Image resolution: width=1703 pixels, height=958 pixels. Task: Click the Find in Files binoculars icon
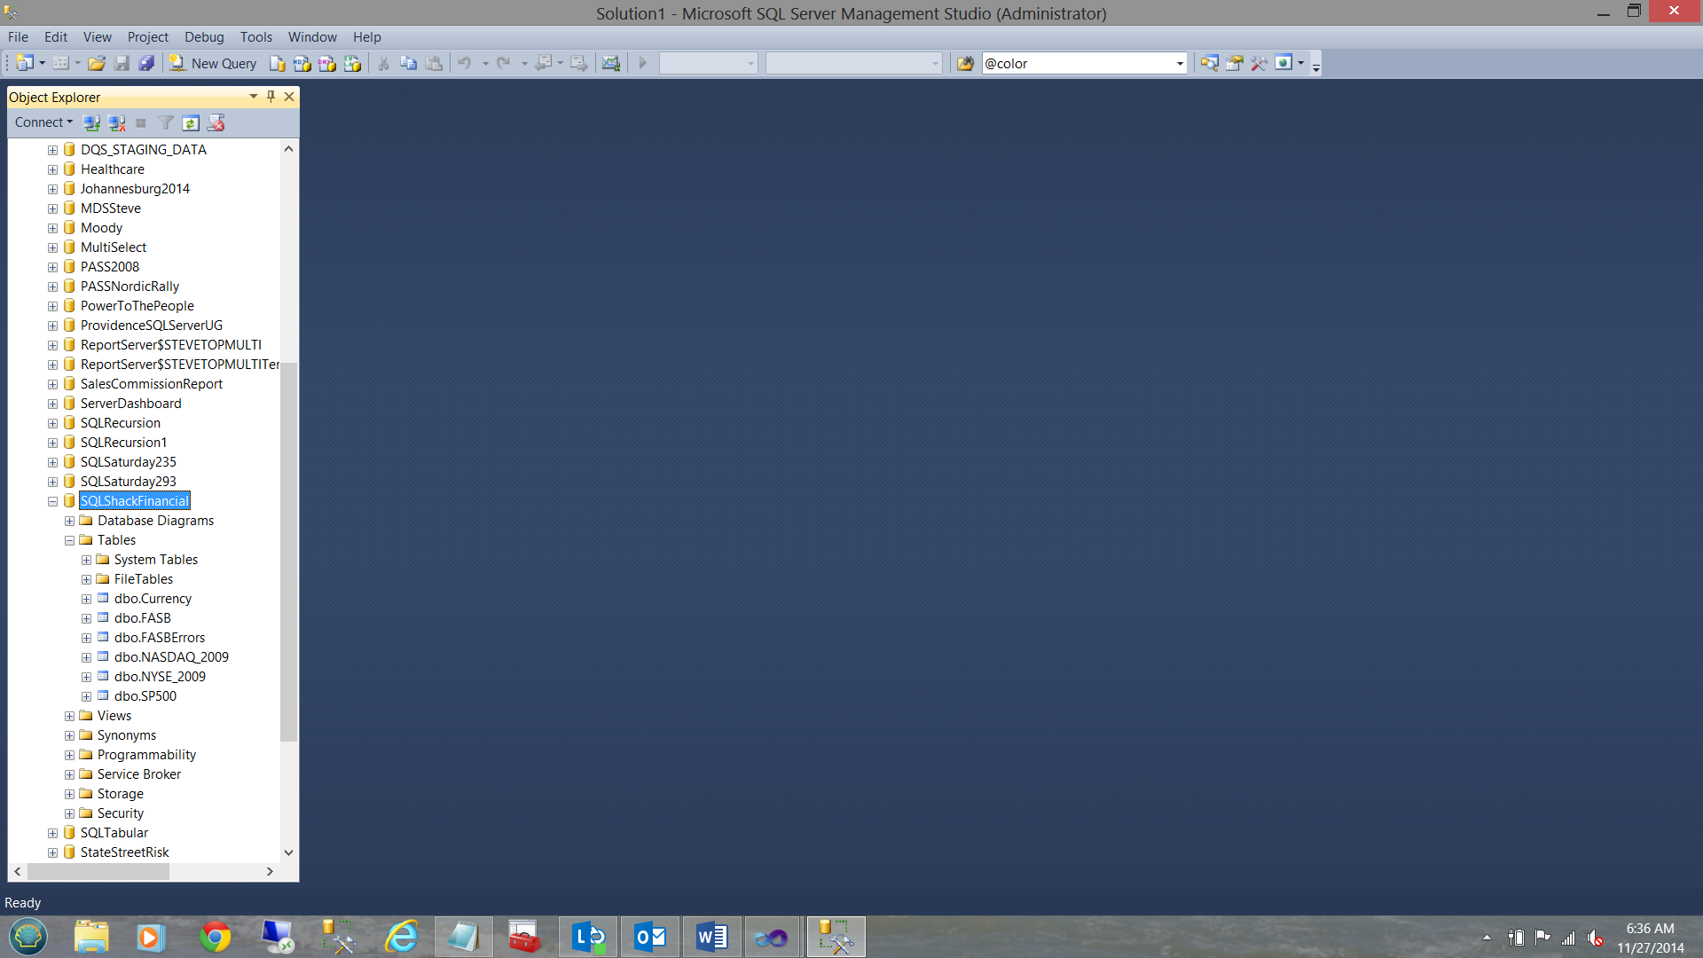966,63
